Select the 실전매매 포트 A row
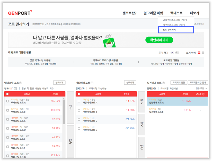Viewport: 212px width, 161px height. coord(177,101)
